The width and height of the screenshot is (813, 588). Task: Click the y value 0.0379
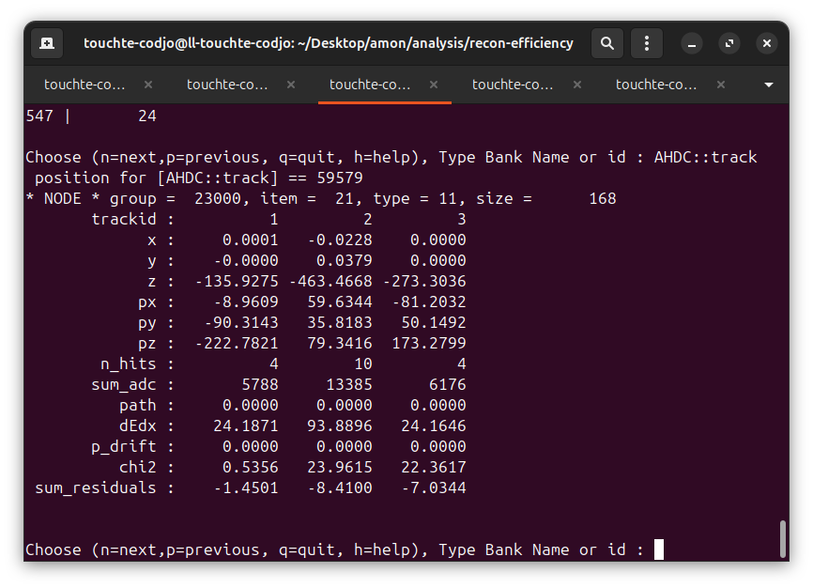(345, 260)
